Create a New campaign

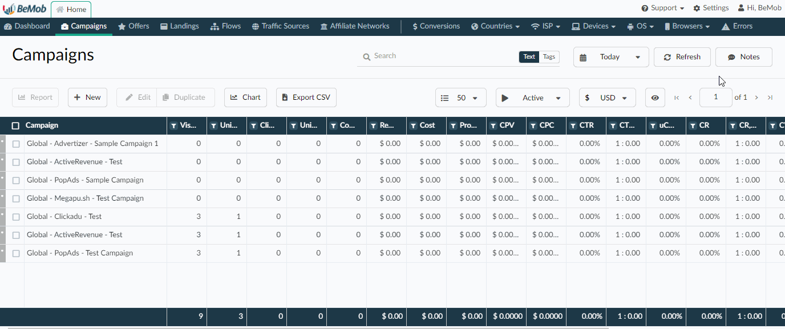click(87, 98)
